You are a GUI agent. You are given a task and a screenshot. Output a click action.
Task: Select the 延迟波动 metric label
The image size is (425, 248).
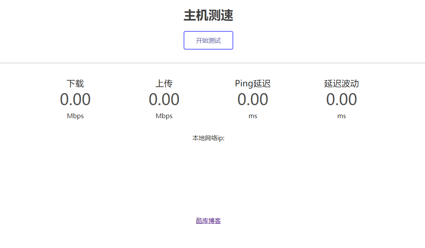click(342, 83)
